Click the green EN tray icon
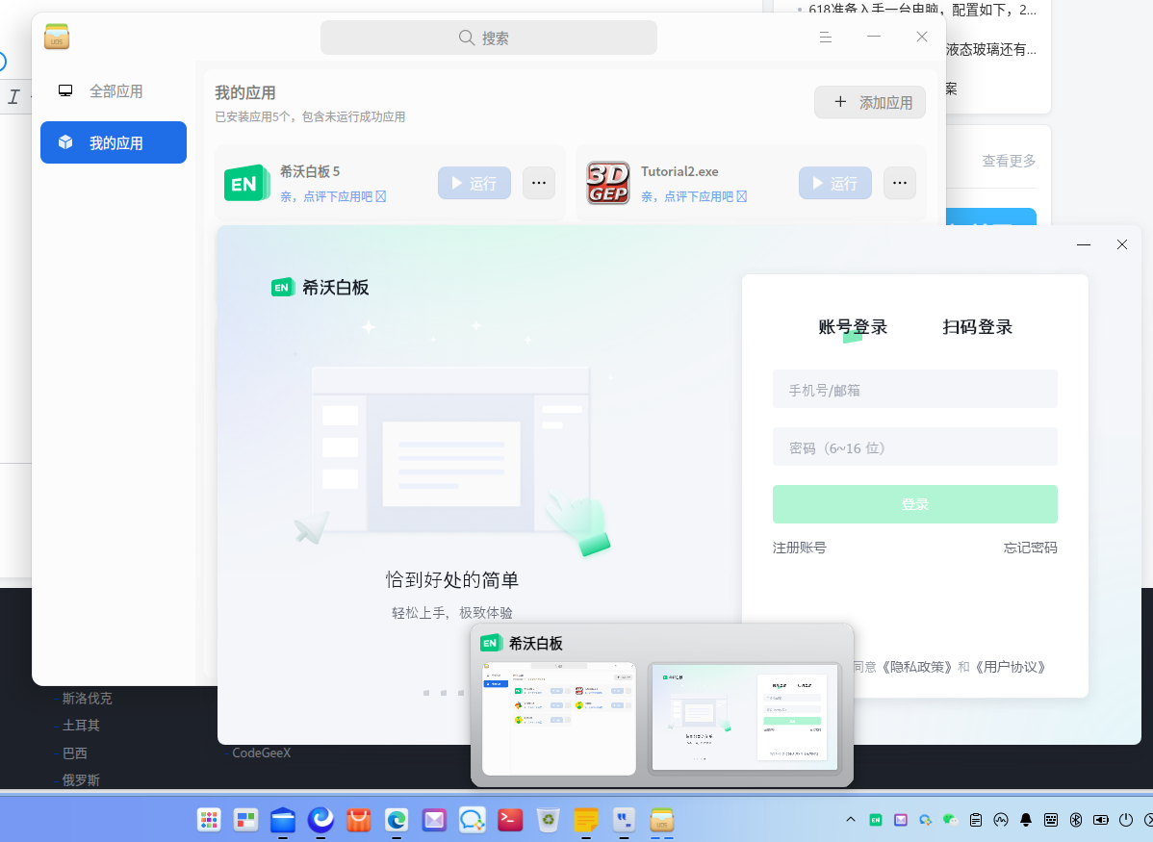1153x842 pixels. coord(876,820)
